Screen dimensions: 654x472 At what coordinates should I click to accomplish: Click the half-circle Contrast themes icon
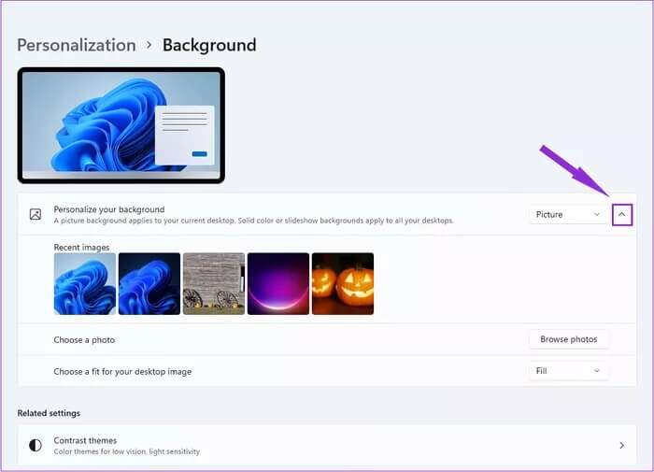(36, 445)
